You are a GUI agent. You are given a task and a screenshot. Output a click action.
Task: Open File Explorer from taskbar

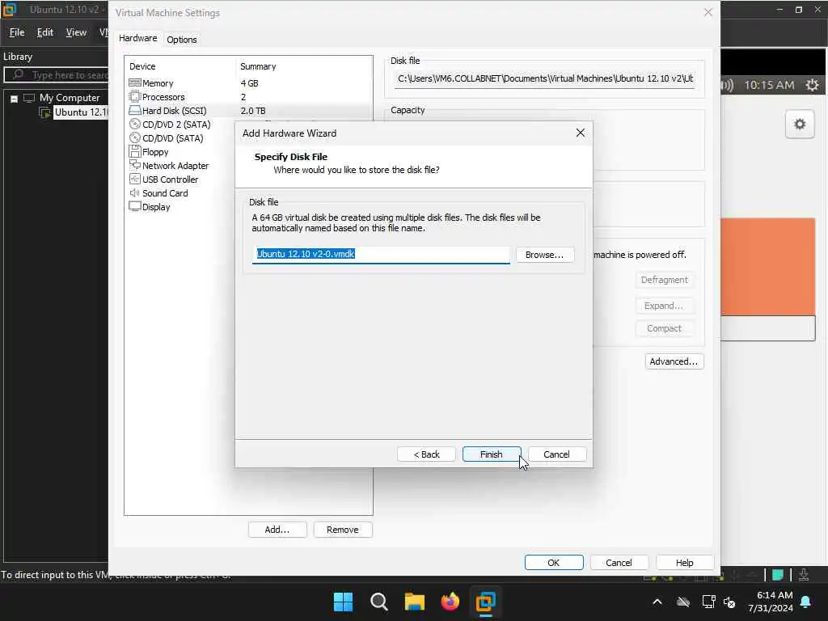pyautogui.click(x=415, y=602)
